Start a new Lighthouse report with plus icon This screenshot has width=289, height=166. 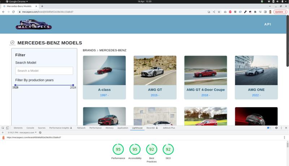coord(3,132)
